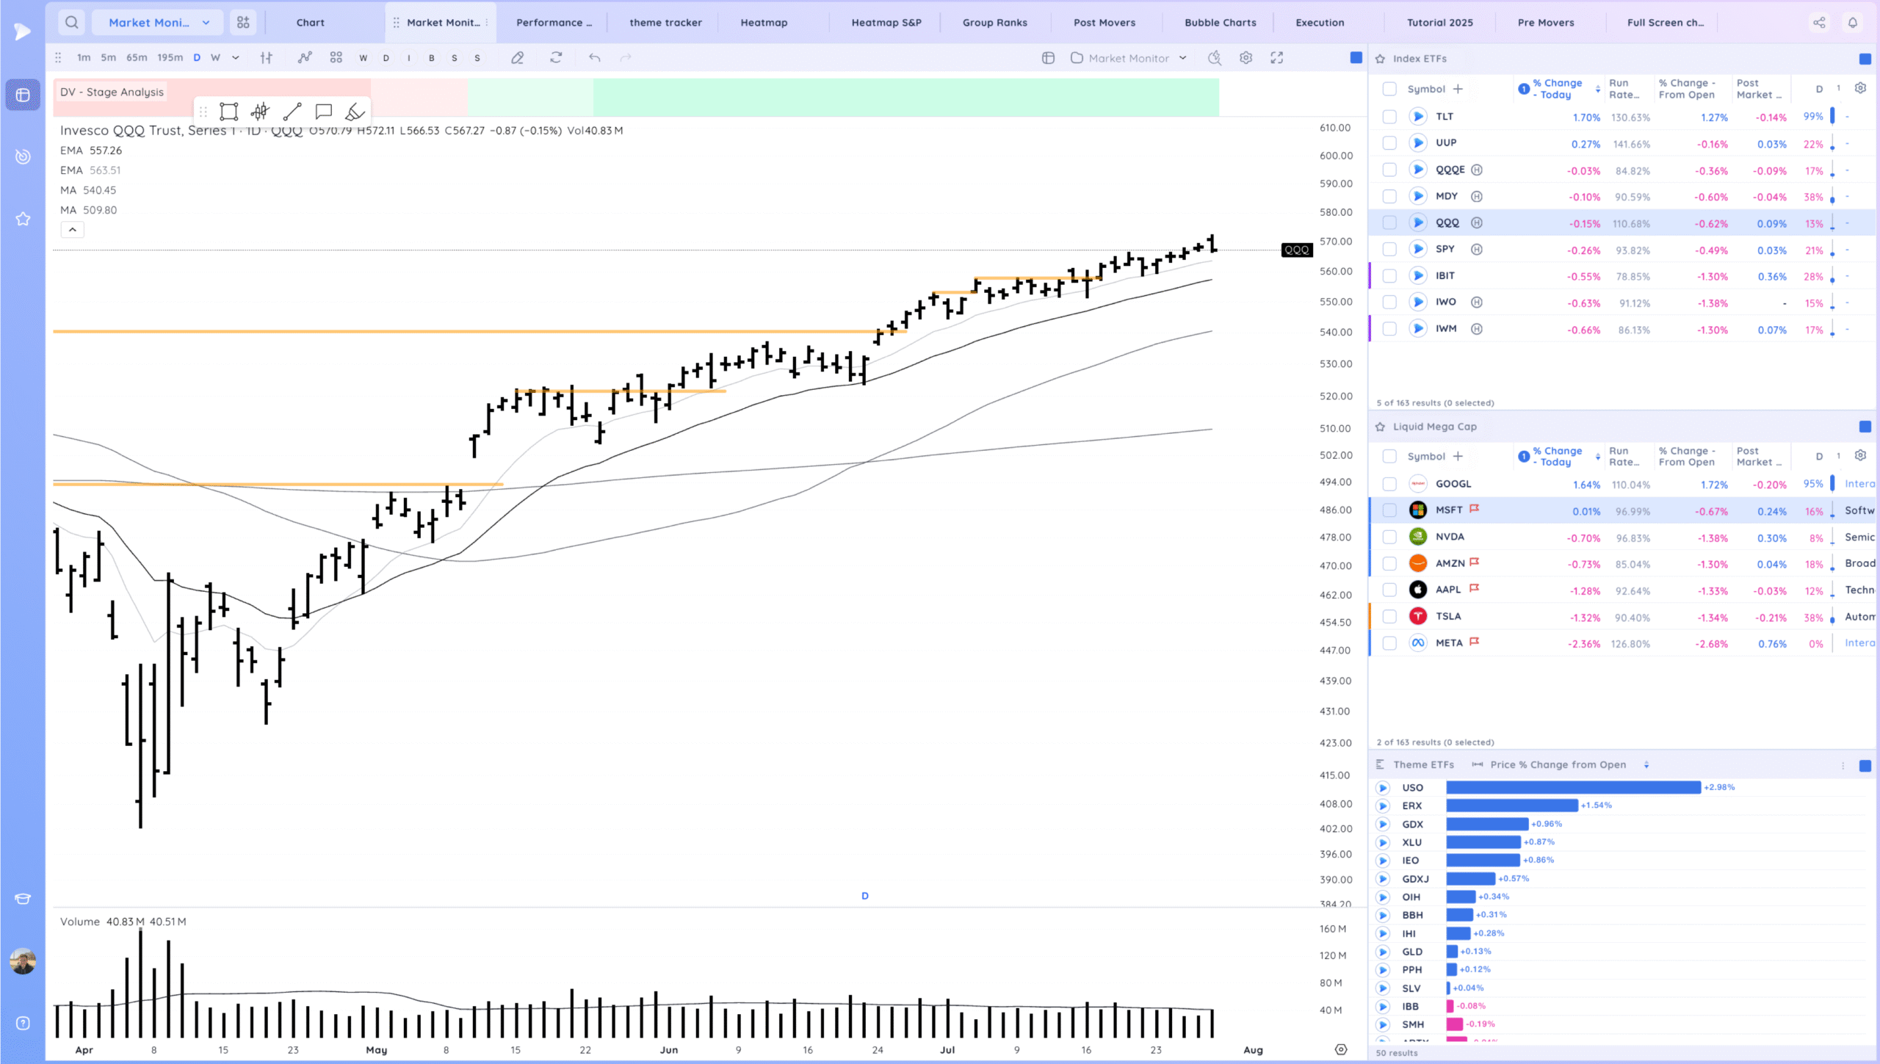Select the 65m timeframe button
Screen dimensions: 1880x1064
tap(137, 58)
